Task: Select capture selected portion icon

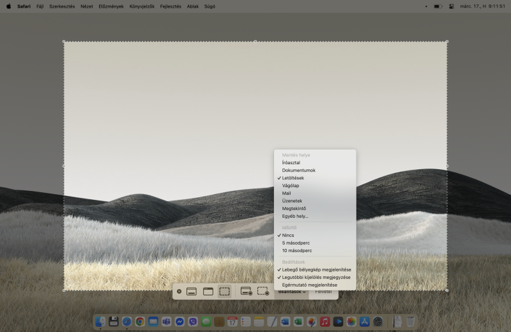Action: click(225, 291)
